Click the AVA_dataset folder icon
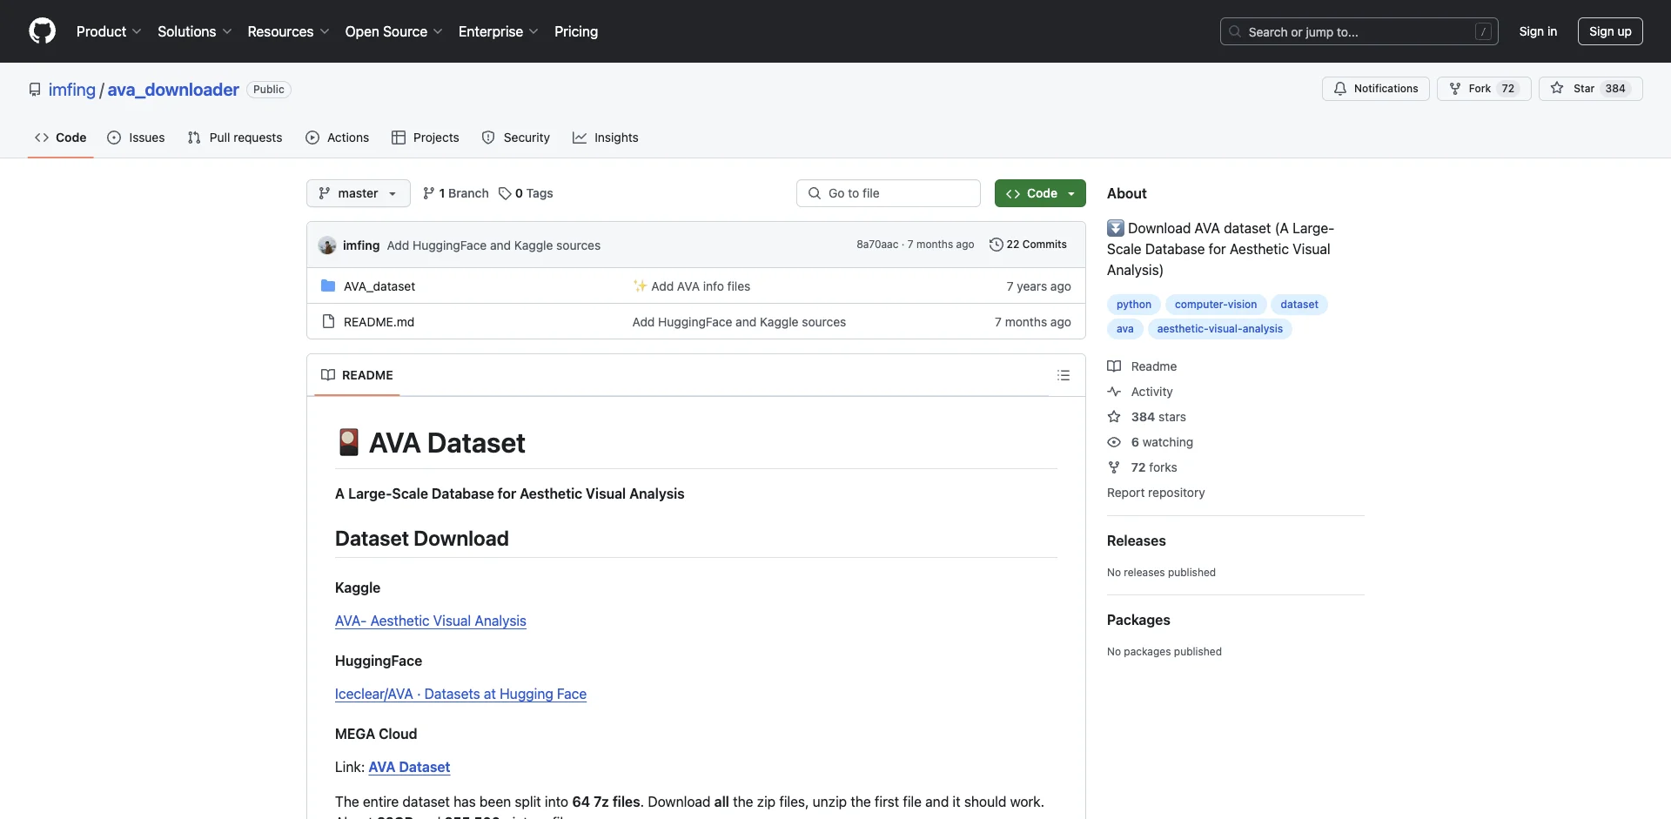 pyautogui.click(x=328, y=285)
